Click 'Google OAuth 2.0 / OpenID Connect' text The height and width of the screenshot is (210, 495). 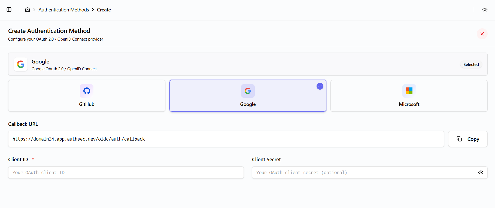point(64,69)
